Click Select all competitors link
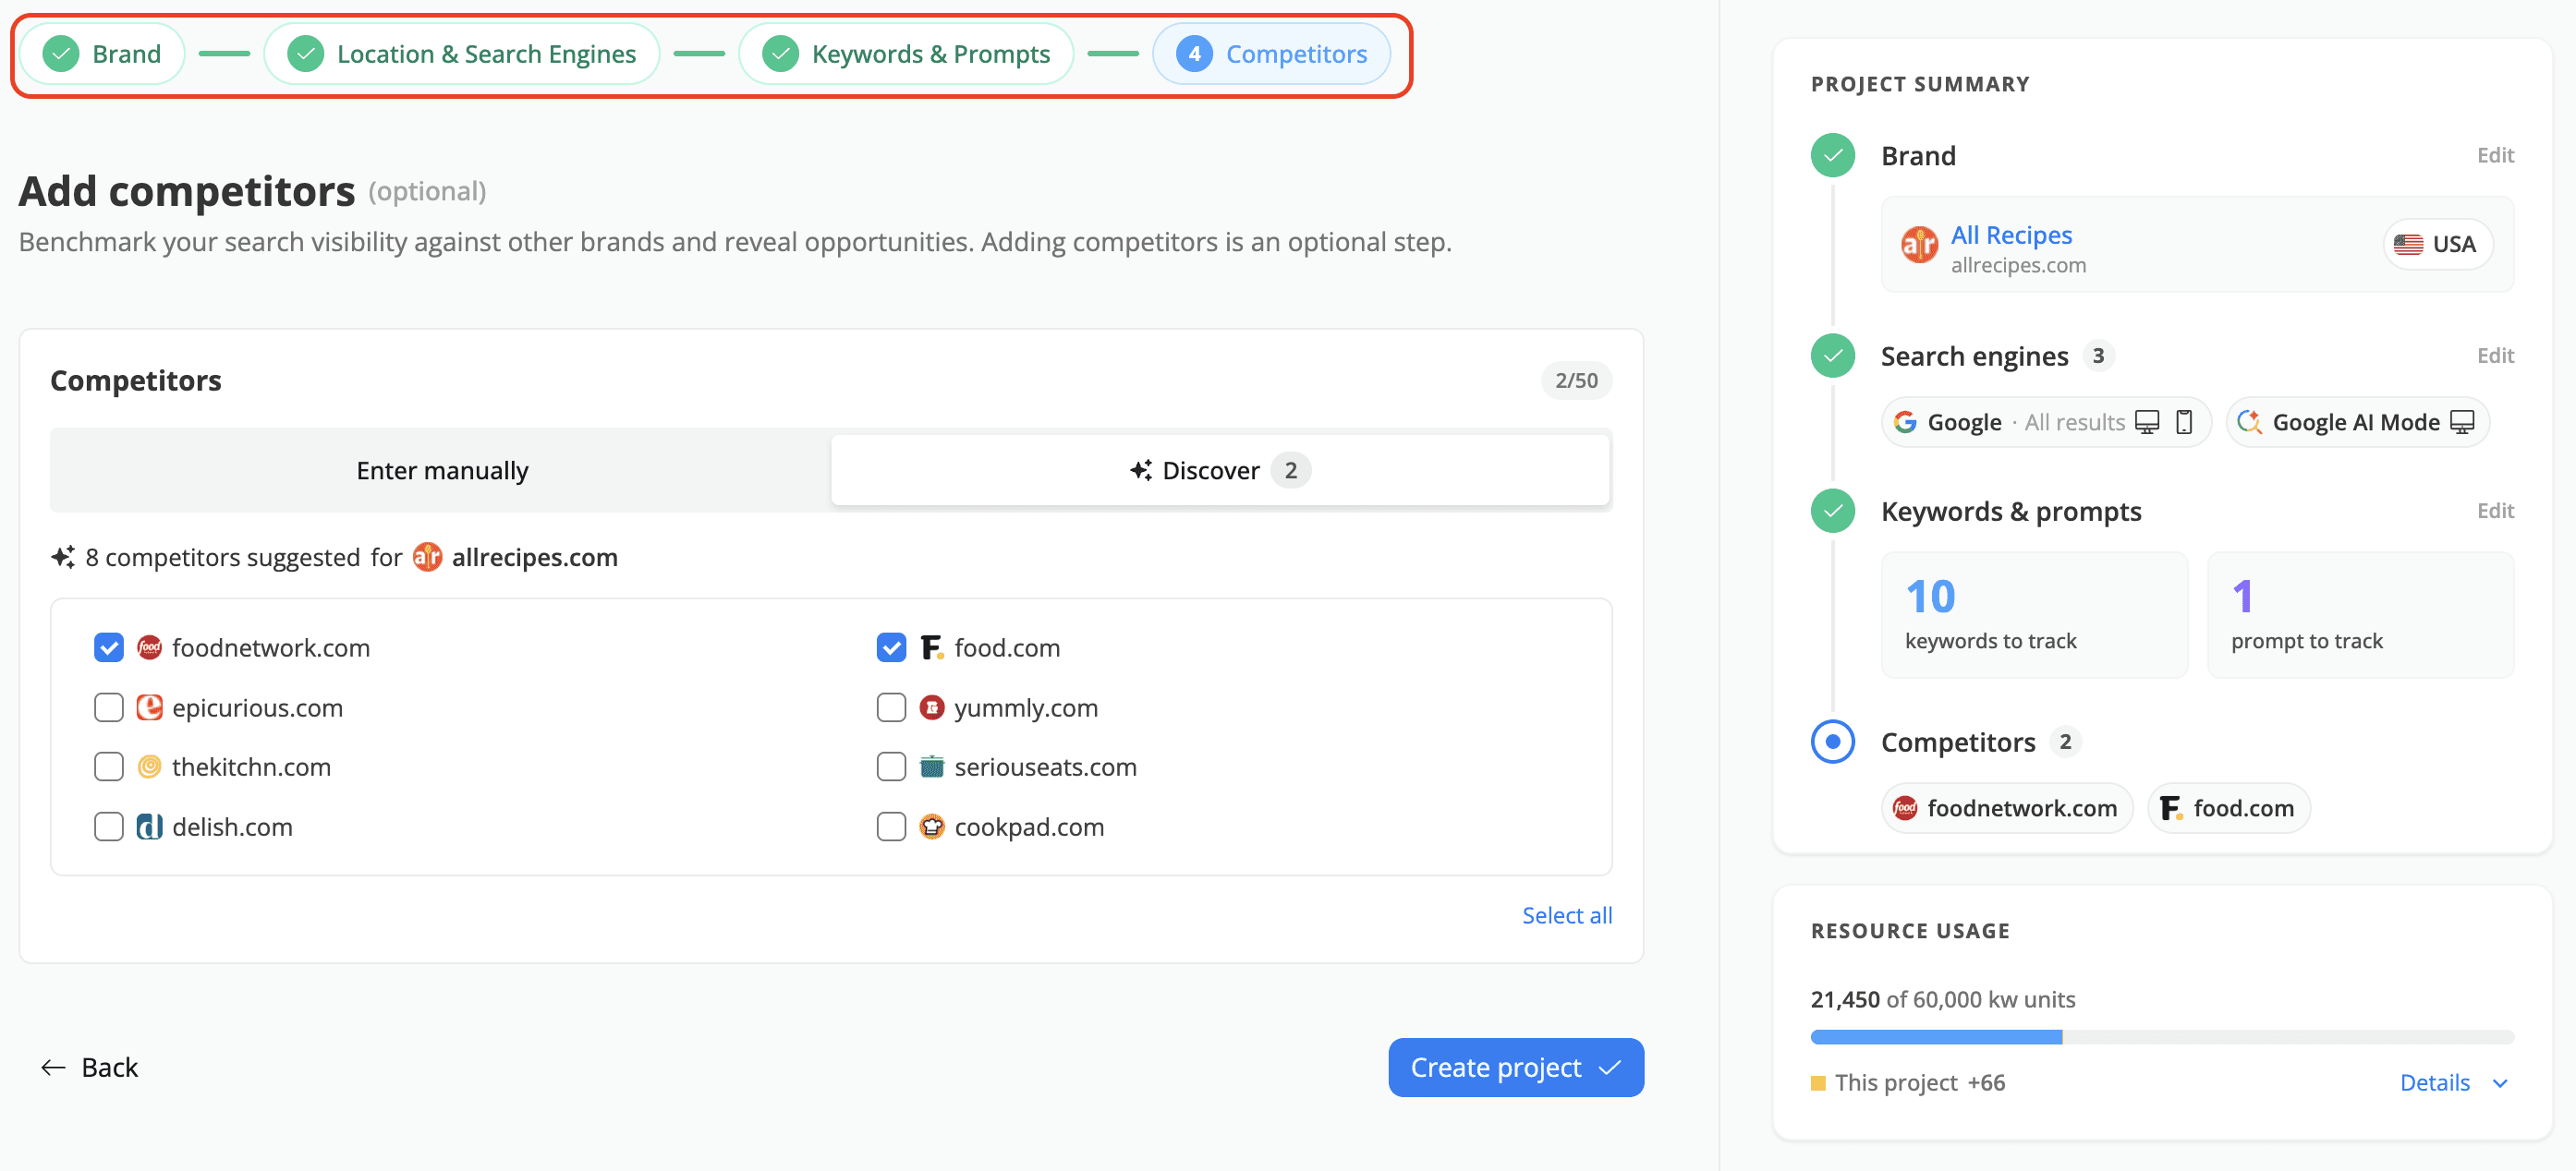 (1567, 915)
